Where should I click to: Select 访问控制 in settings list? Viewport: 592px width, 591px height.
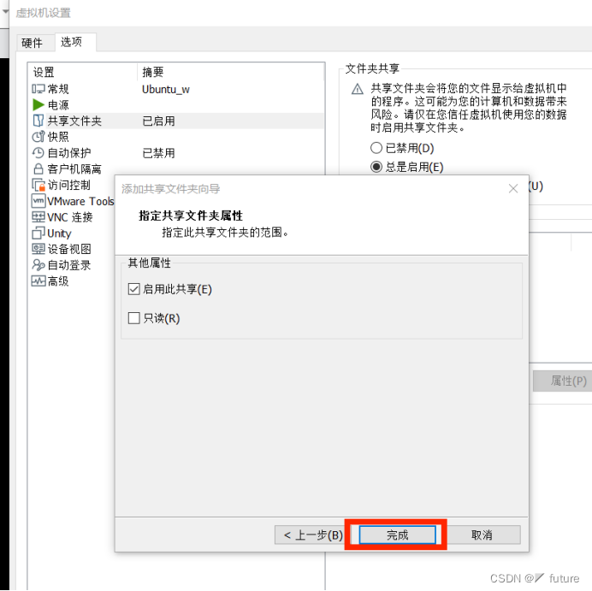(68, 185)
